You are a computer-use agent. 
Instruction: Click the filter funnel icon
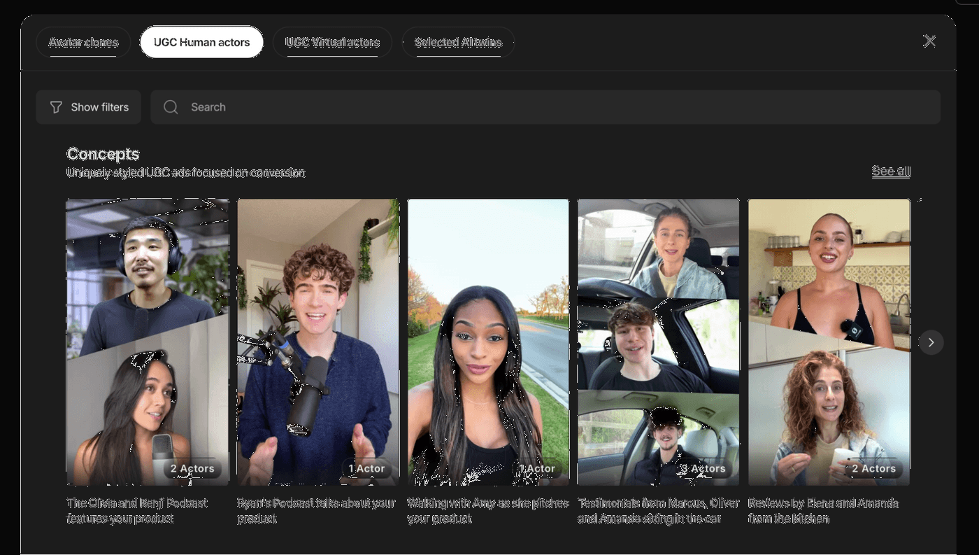coord(56,107)
